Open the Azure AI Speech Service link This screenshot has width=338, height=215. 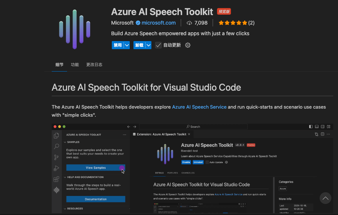pos(199,107)
